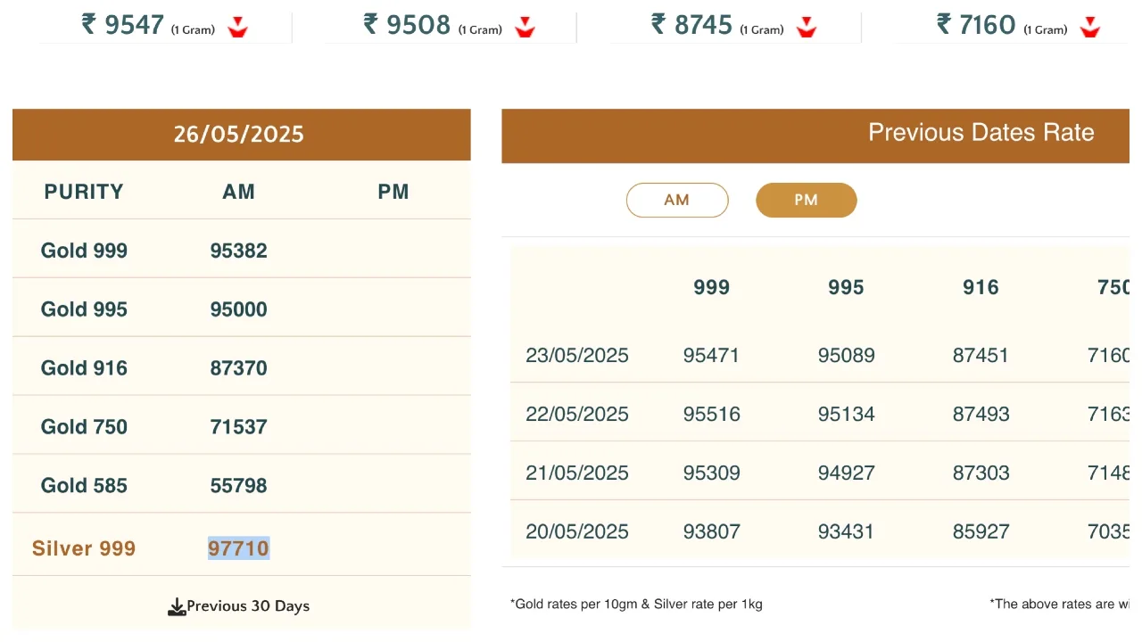Image resolution: width=1142 pixels, height=642 pixels.
Task: Click the Gold 999 AM rate 95382
Action: [239, 251]
